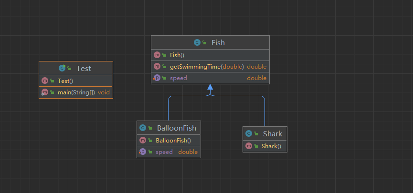Select the BalloonFish class header
Screen dimensions: 413x193
click(x=176, y=128)
